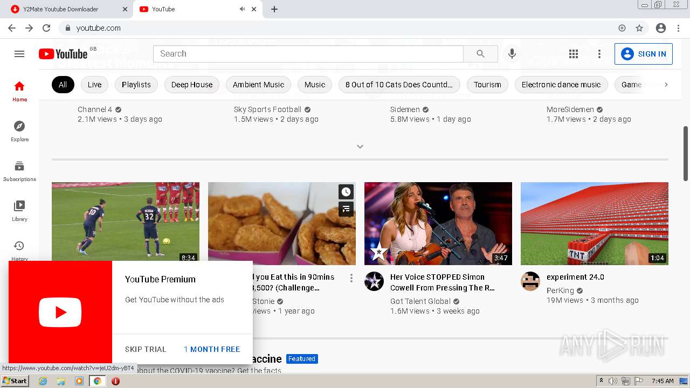Viewport: 690px width, 388px height.
Task: Open History in sidebar
Action: click(19, 250)
